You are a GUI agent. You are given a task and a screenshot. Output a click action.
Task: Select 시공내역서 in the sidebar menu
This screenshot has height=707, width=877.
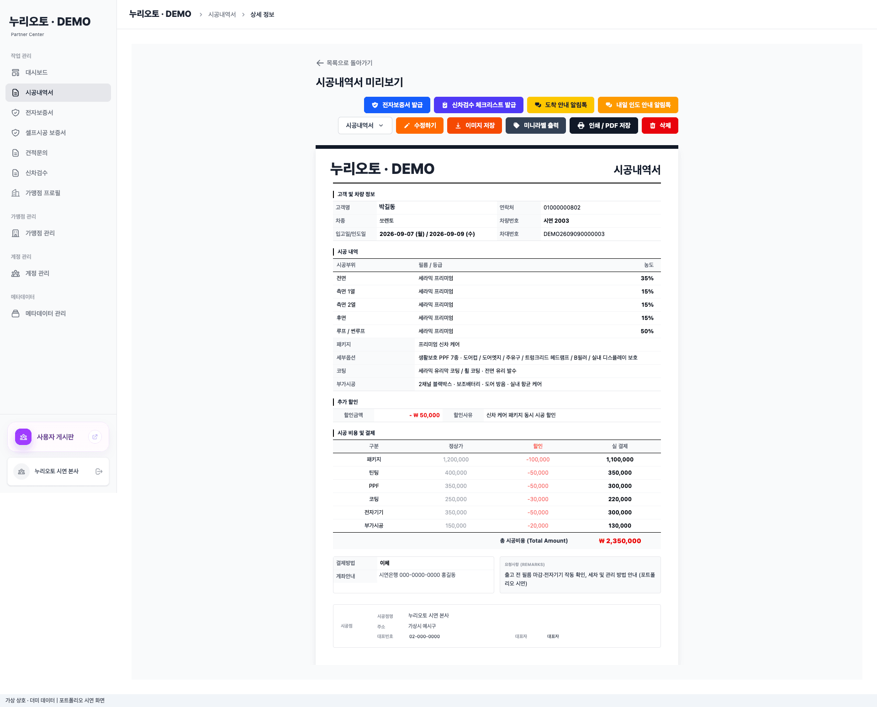[58, 93]
